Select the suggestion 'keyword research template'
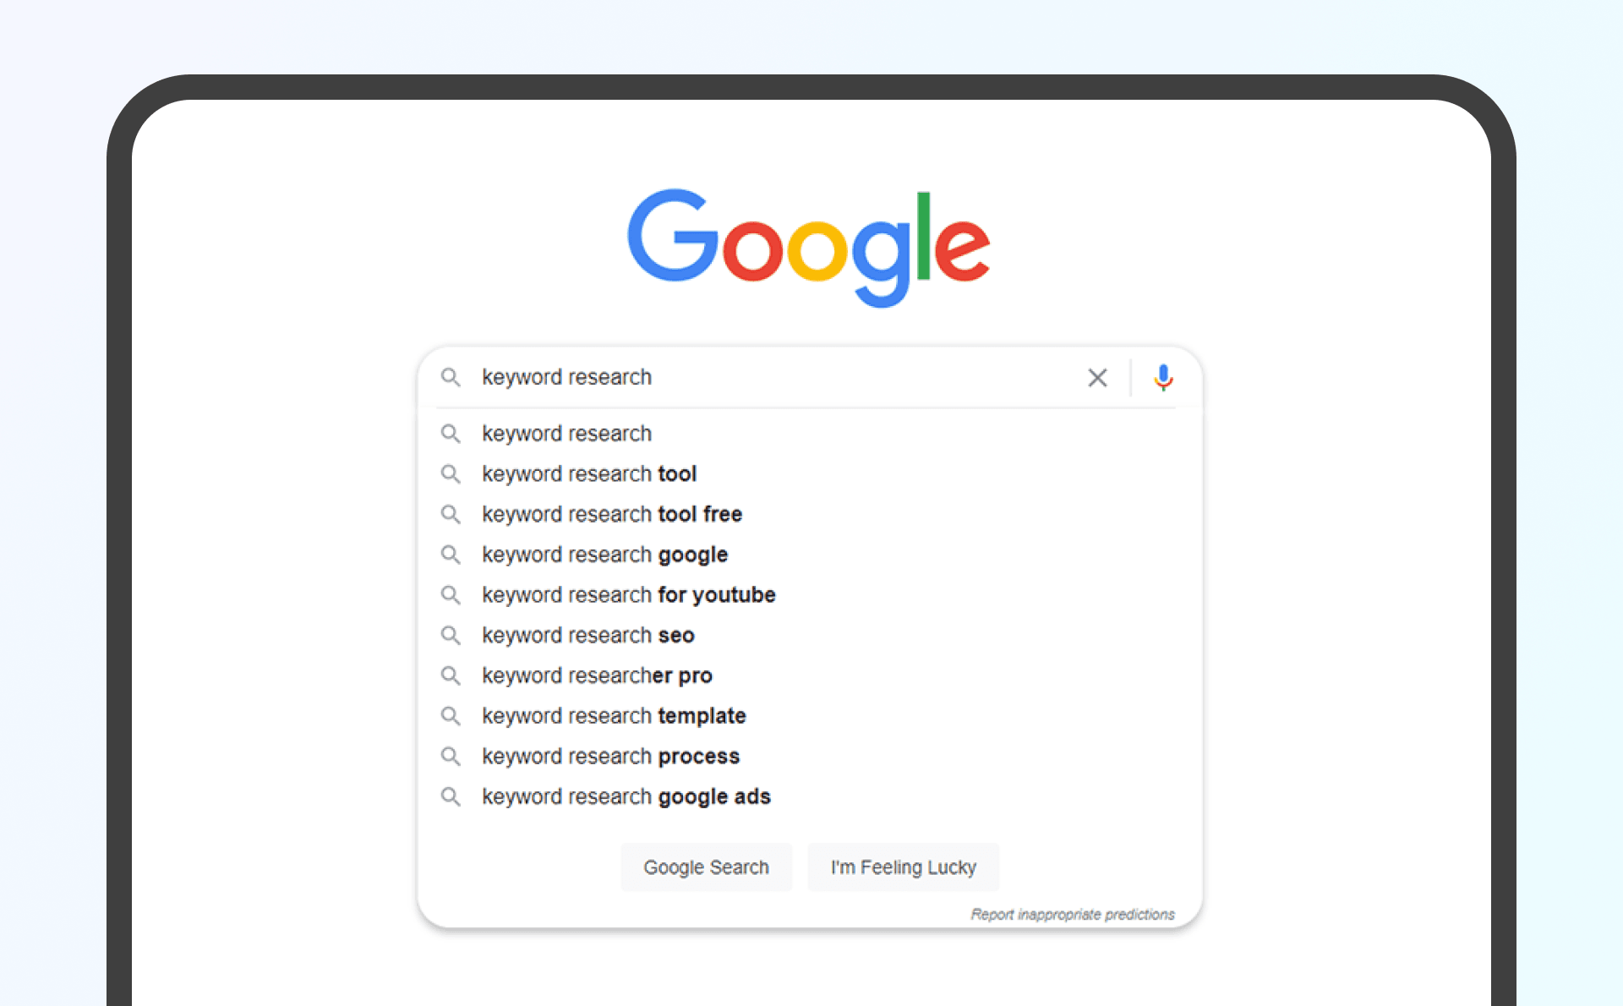 [613, 716]
